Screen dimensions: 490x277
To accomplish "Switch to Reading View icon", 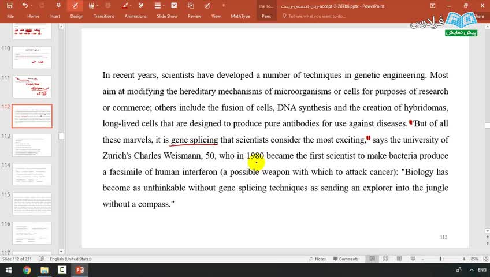I will coord(399,259).
